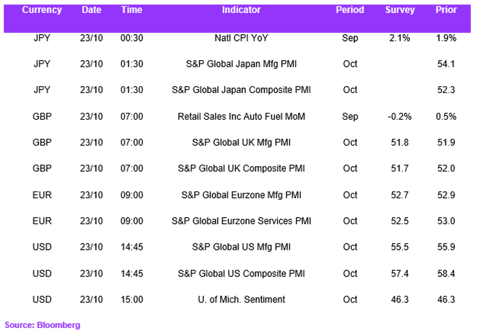Click the 1.9% prior value
Viewport: 477px width, 334px height.
446,38
